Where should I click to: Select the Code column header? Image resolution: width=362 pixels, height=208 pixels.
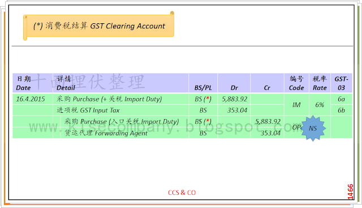point(296,83)
